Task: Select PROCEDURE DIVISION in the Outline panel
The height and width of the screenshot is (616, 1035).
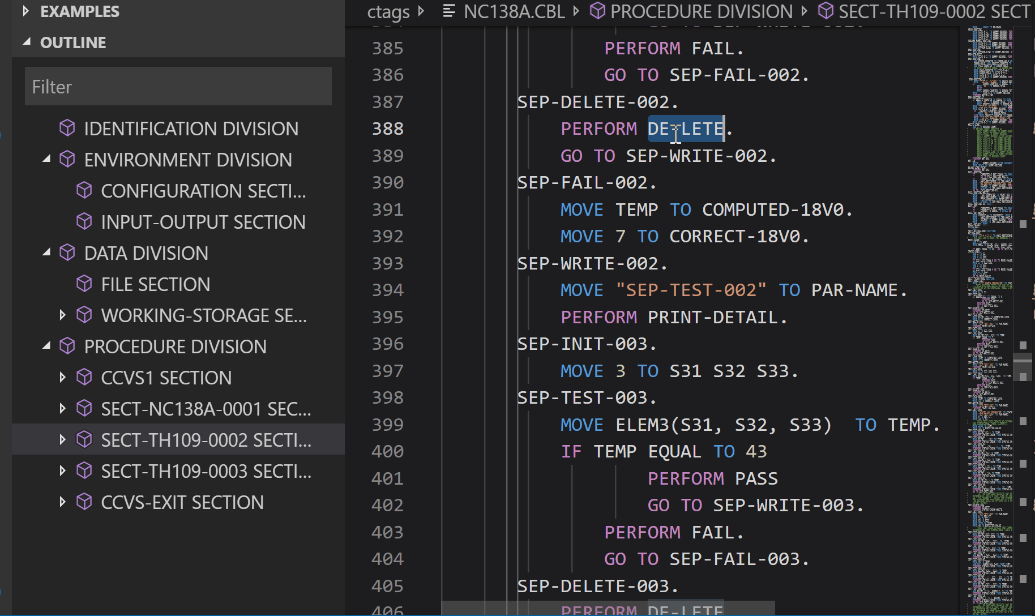Action: [176, 346]
